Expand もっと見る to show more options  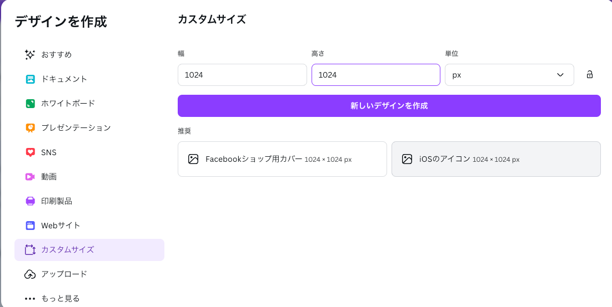(60, 298)
